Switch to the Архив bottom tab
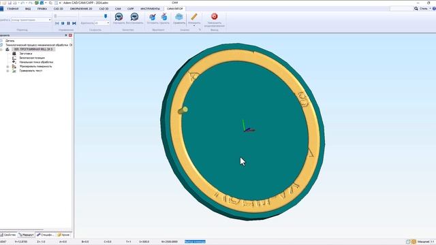 tap(63, 235)
